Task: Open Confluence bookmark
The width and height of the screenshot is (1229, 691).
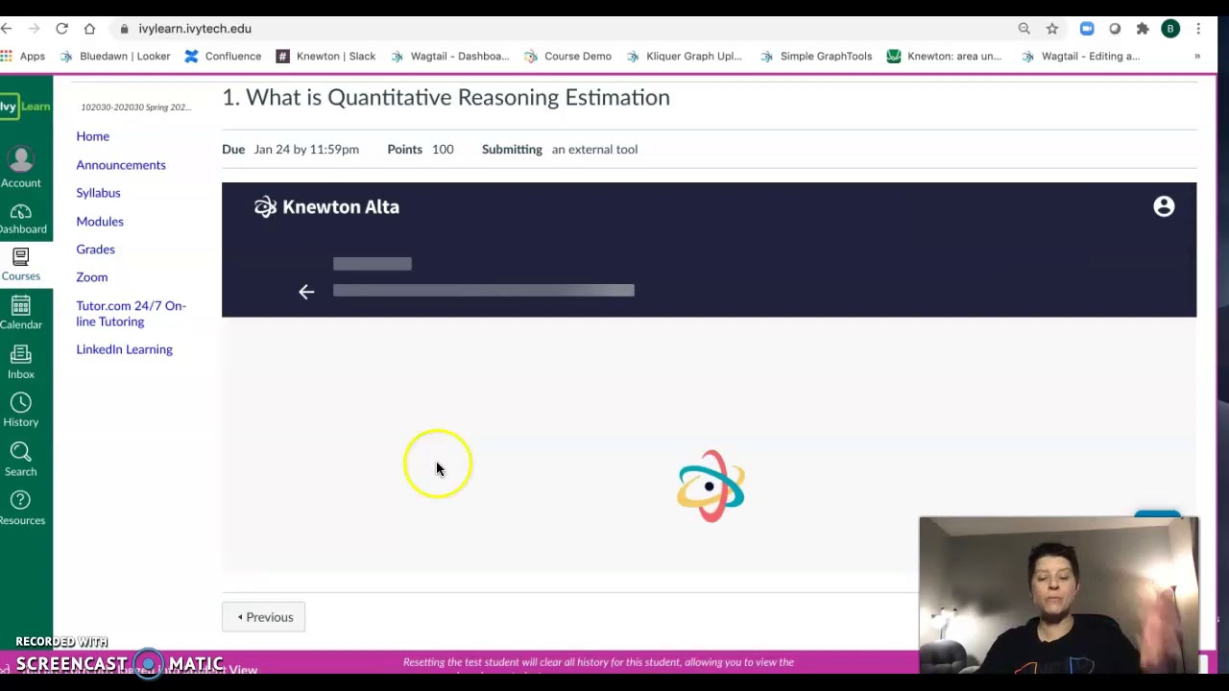Action: click(223, 57)
